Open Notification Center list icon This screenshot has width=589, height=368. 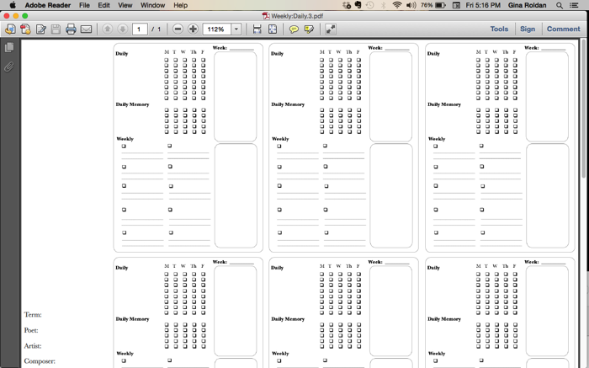click(x=574, y=5)
